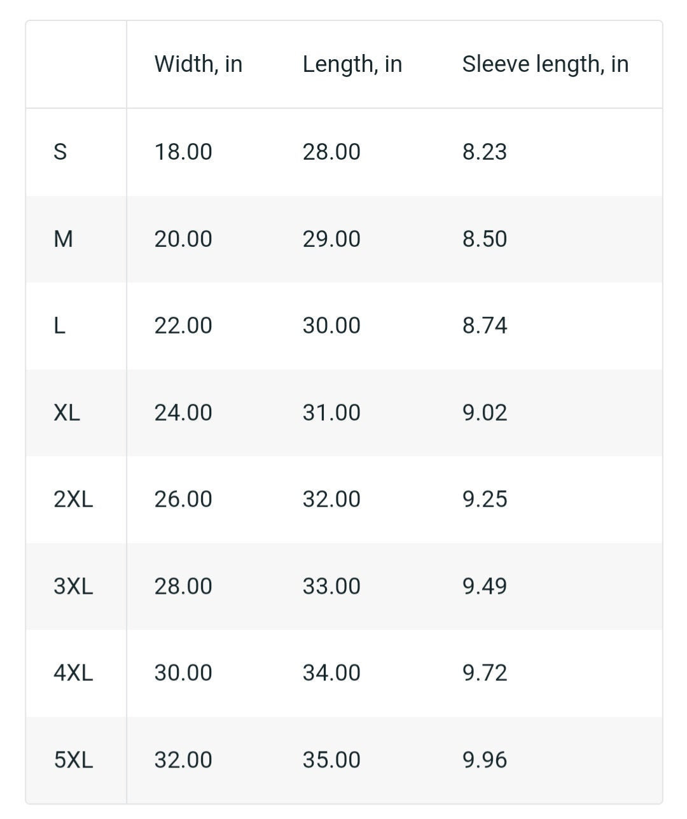687x819 pixels.
Task: Click the 9.96 sleeve length for 5XL
Action: (x=485, y=760)
